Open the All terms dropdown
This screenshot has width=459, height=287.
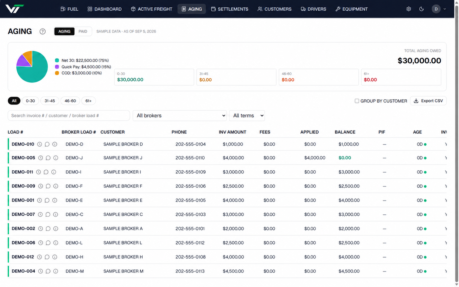[x=247, y=116]
